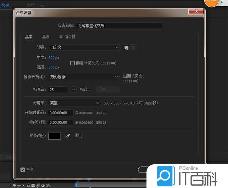Close the 合成设置 dialog with X

[x=196, y=11]
